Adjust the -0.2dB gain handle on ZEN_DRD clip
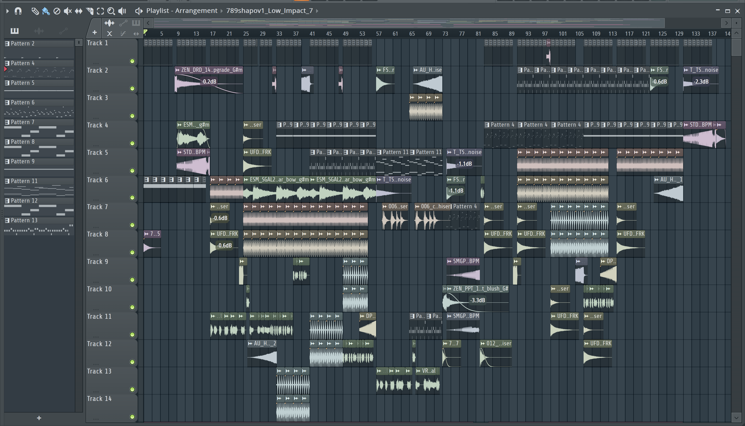745x426 pixels. pyautogui.click(x=209, y=82)
